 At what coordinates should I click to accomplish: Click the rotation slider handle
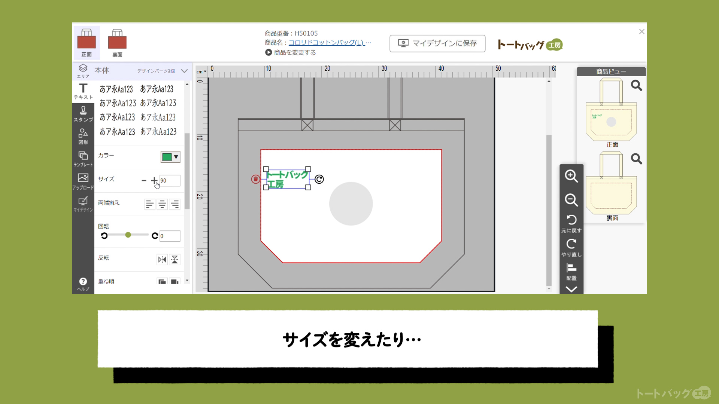tap(128, 235)
